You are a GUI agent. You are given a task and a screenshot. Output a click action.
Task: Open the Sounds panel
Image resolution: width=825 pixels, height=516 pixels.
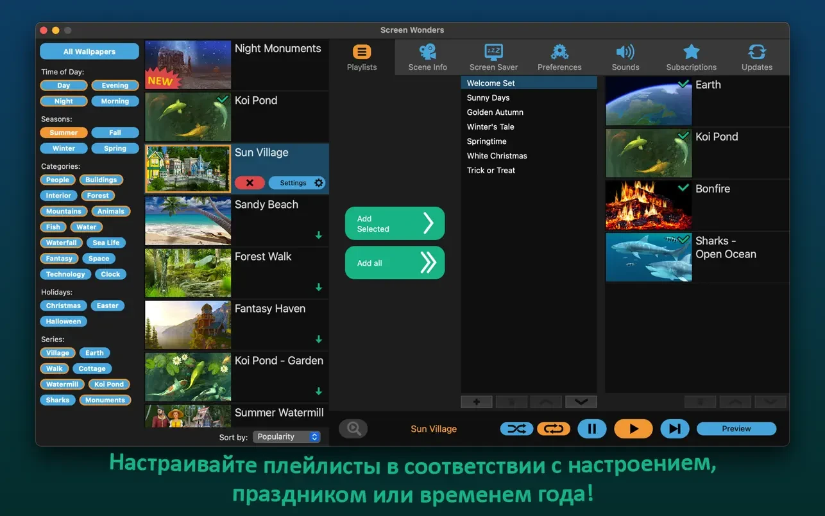point(625,58)
